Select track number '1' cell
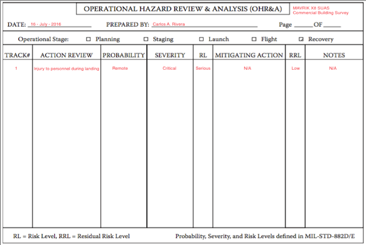This screenshot has width=366, height=245. [x=16, y=69]
